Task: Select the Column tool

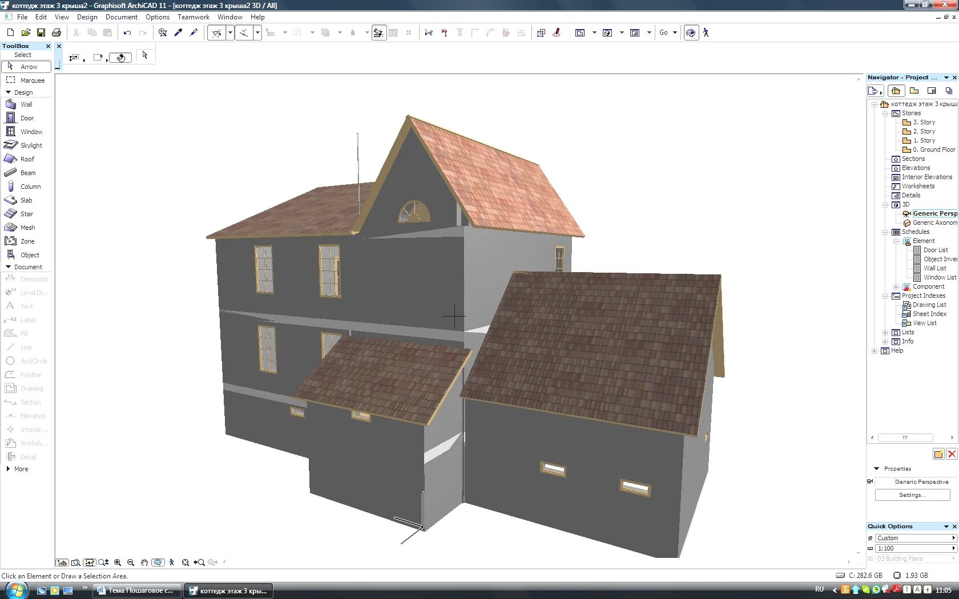Action: point(26,187)
